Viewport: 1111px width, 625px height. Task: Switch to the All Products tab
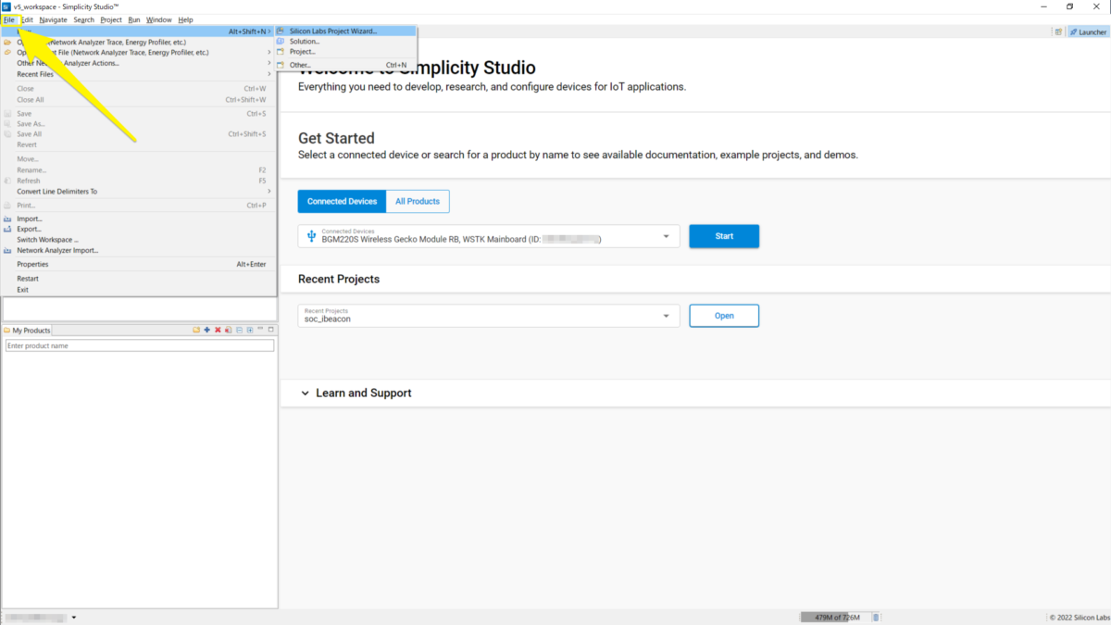pos(418,201)
